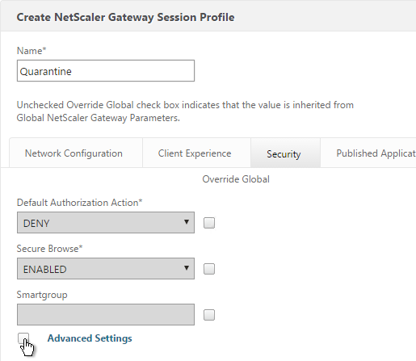Open the Client Experience tab
The width and height of the screenshot is (416, 361).
pos(196,153)
